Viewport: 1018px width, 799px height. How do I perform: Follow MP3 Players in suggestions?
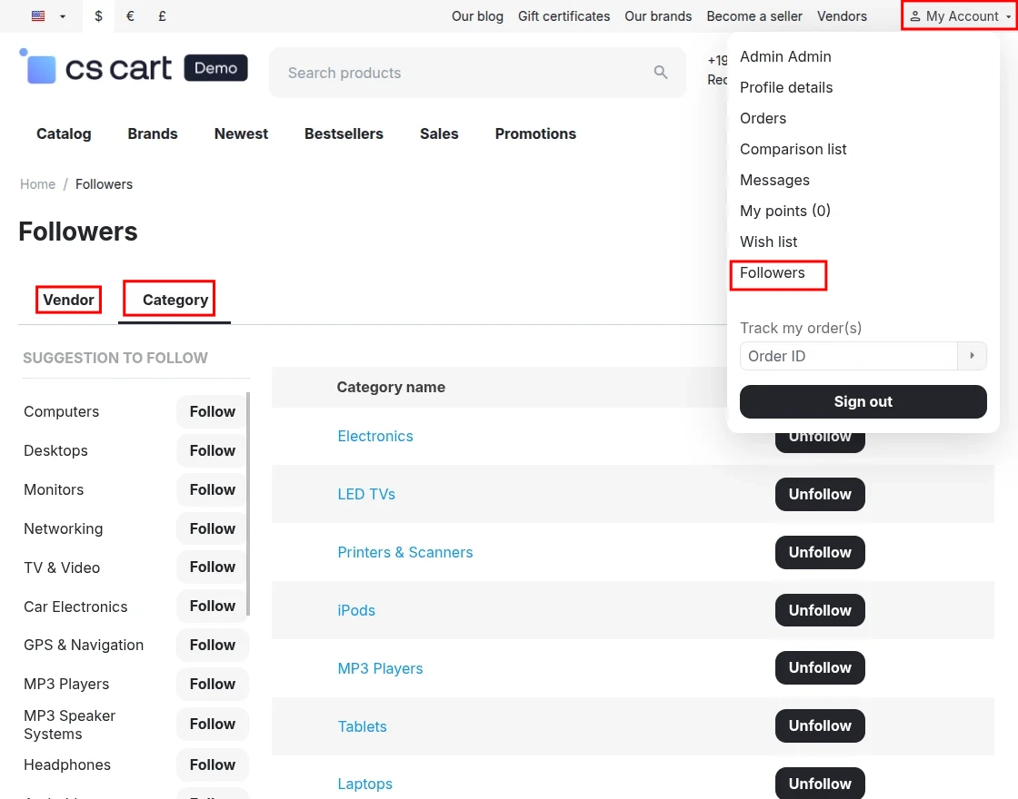213,684
